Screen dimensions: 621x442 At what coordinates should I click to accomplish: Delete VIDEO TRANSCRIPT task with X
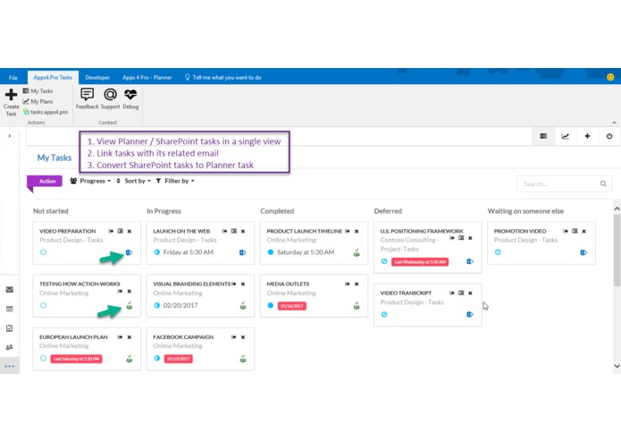(470, 293)
